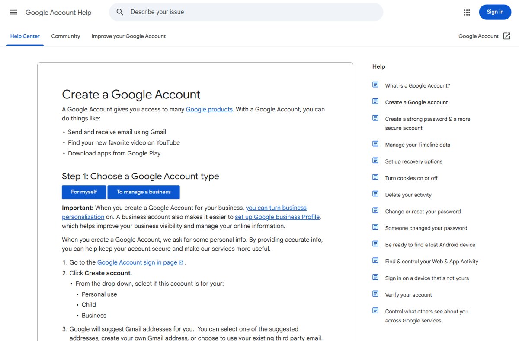This screenshot has width=519, height=341.
Task: Click the search magnifier icon
Action: tap(120, 12)
